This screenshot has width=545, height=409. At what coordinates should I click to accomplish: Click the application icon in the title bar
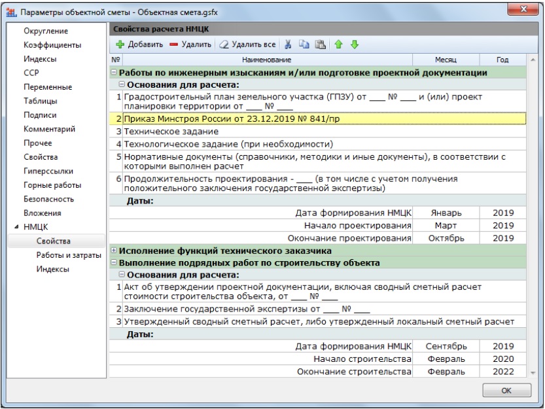pyautogui.click(x=12, y=12)
